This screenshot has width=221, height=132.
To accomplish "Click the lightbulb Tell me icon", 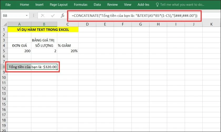I will click(x=157, y=5).
